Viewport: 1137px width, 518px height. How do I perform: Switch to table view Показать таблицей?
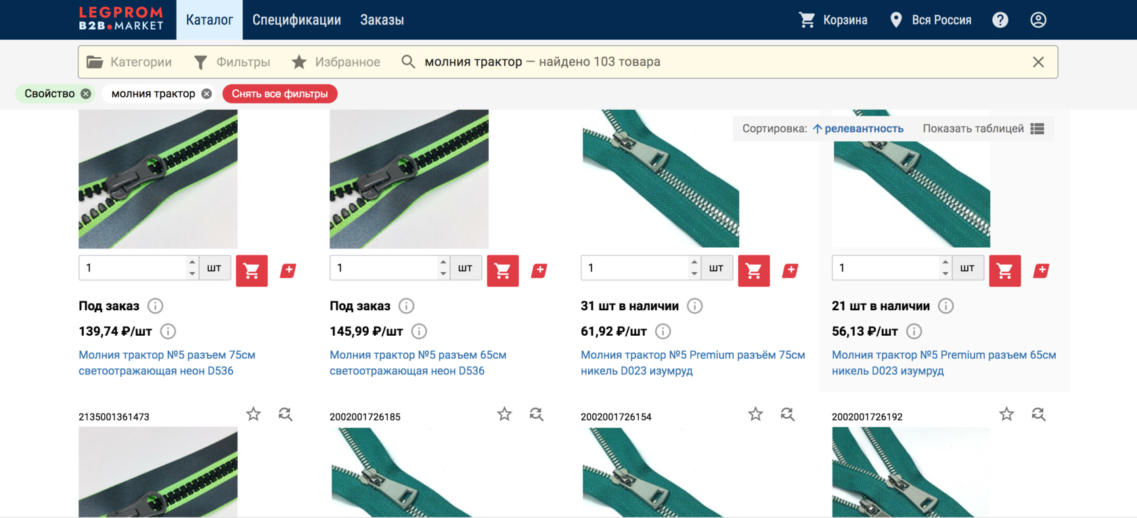pyautogui.click(x=983, y=129)
